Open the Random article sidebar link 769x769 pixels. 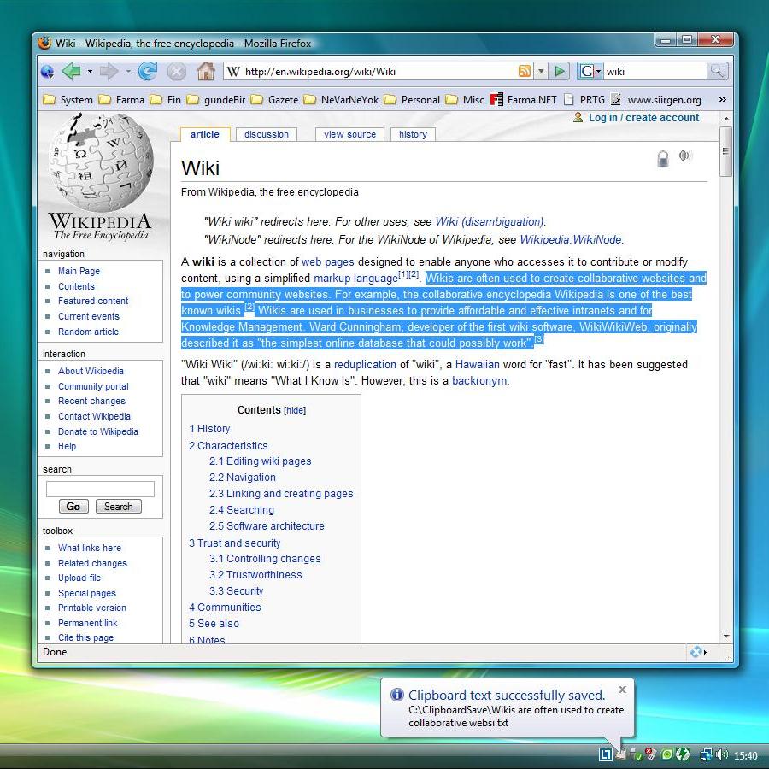(x=88, y=332)
